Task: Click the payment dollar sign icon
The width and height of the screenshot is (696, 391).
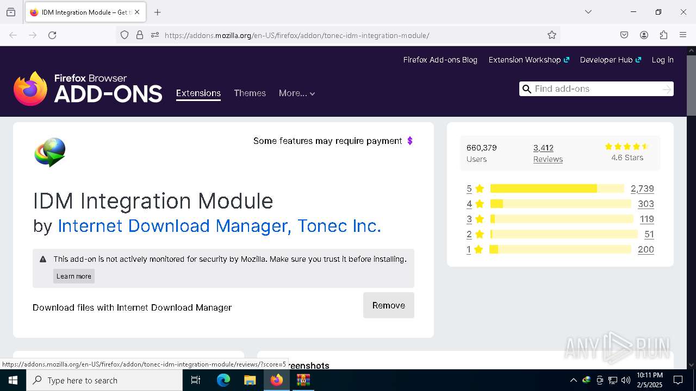Action: (x=410, y=141)
